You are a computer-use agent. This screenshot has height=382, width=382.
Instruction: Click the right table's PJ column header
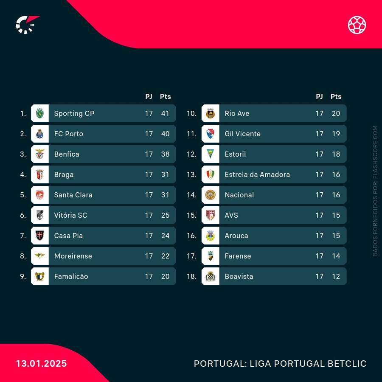click(319, 96)
